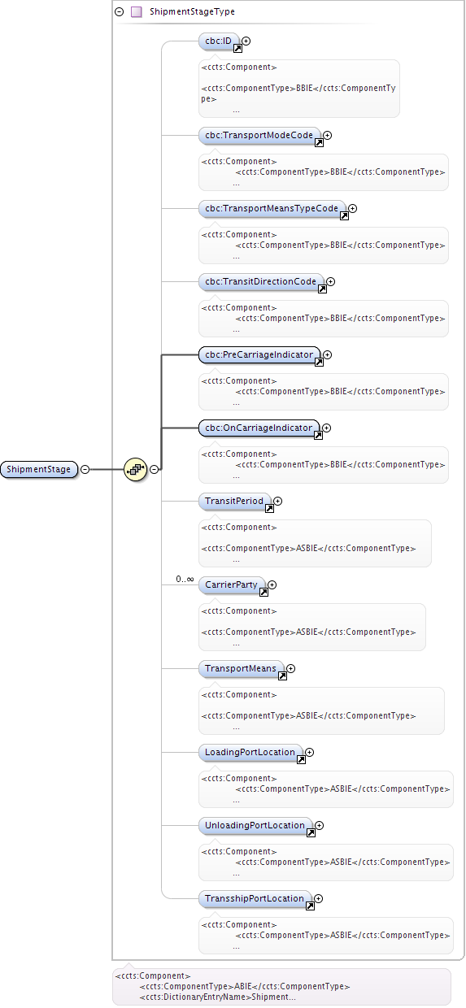466x1008 pixels.
Task: Select the TransitPeriod node
Action: click(234, 502)
